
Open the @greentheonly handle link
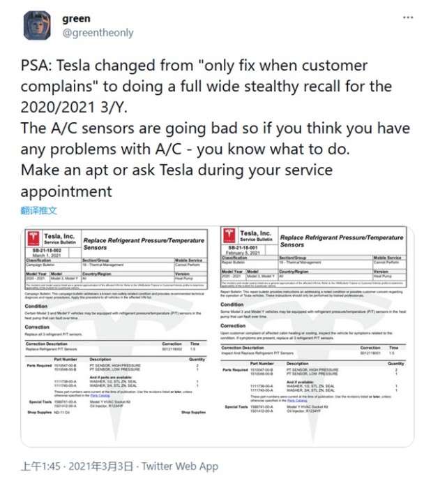[x=98, y=33]
